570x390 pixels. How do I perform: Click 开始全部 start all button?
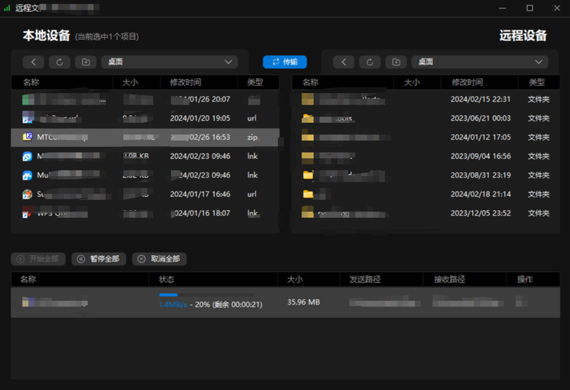[38, 258]
